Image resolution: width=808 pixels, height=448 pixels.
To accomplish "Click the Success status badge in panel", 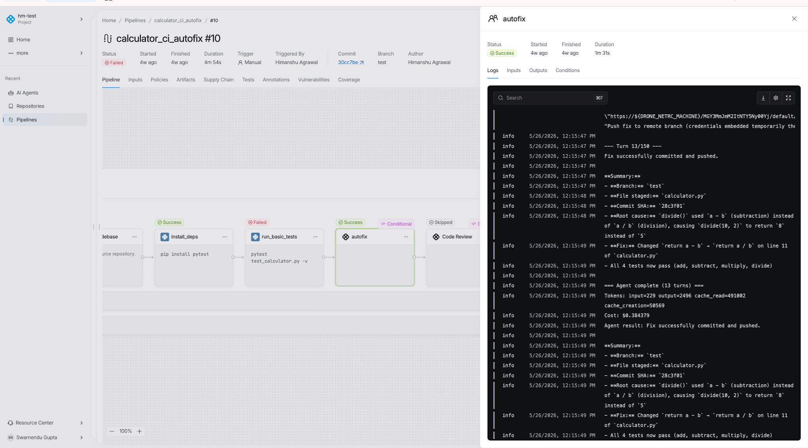I will [x=502, y=53].
